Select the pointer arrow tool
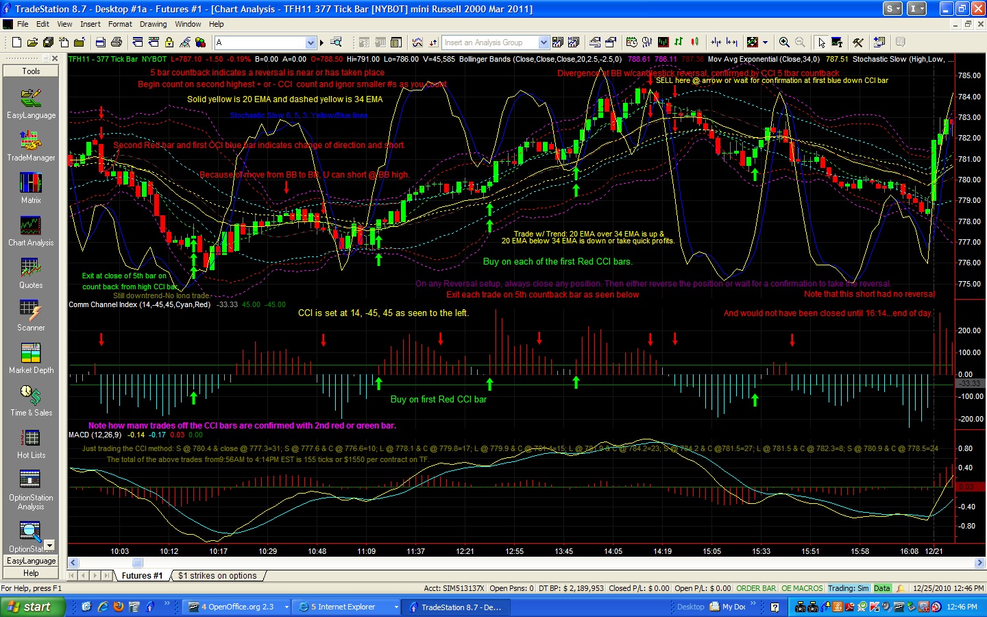The height and width of the screenshot is (617, 987). [x=822, y=43]
